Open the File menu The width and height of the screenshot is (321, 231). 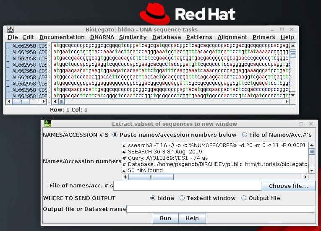click(13, 37)
